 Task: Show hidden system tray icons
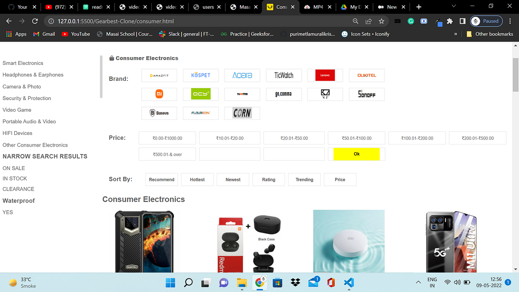pos(418,282)
